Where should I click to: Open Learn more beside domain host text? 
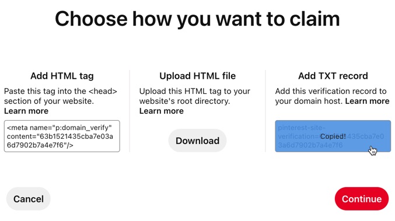(x=368, y=101)
